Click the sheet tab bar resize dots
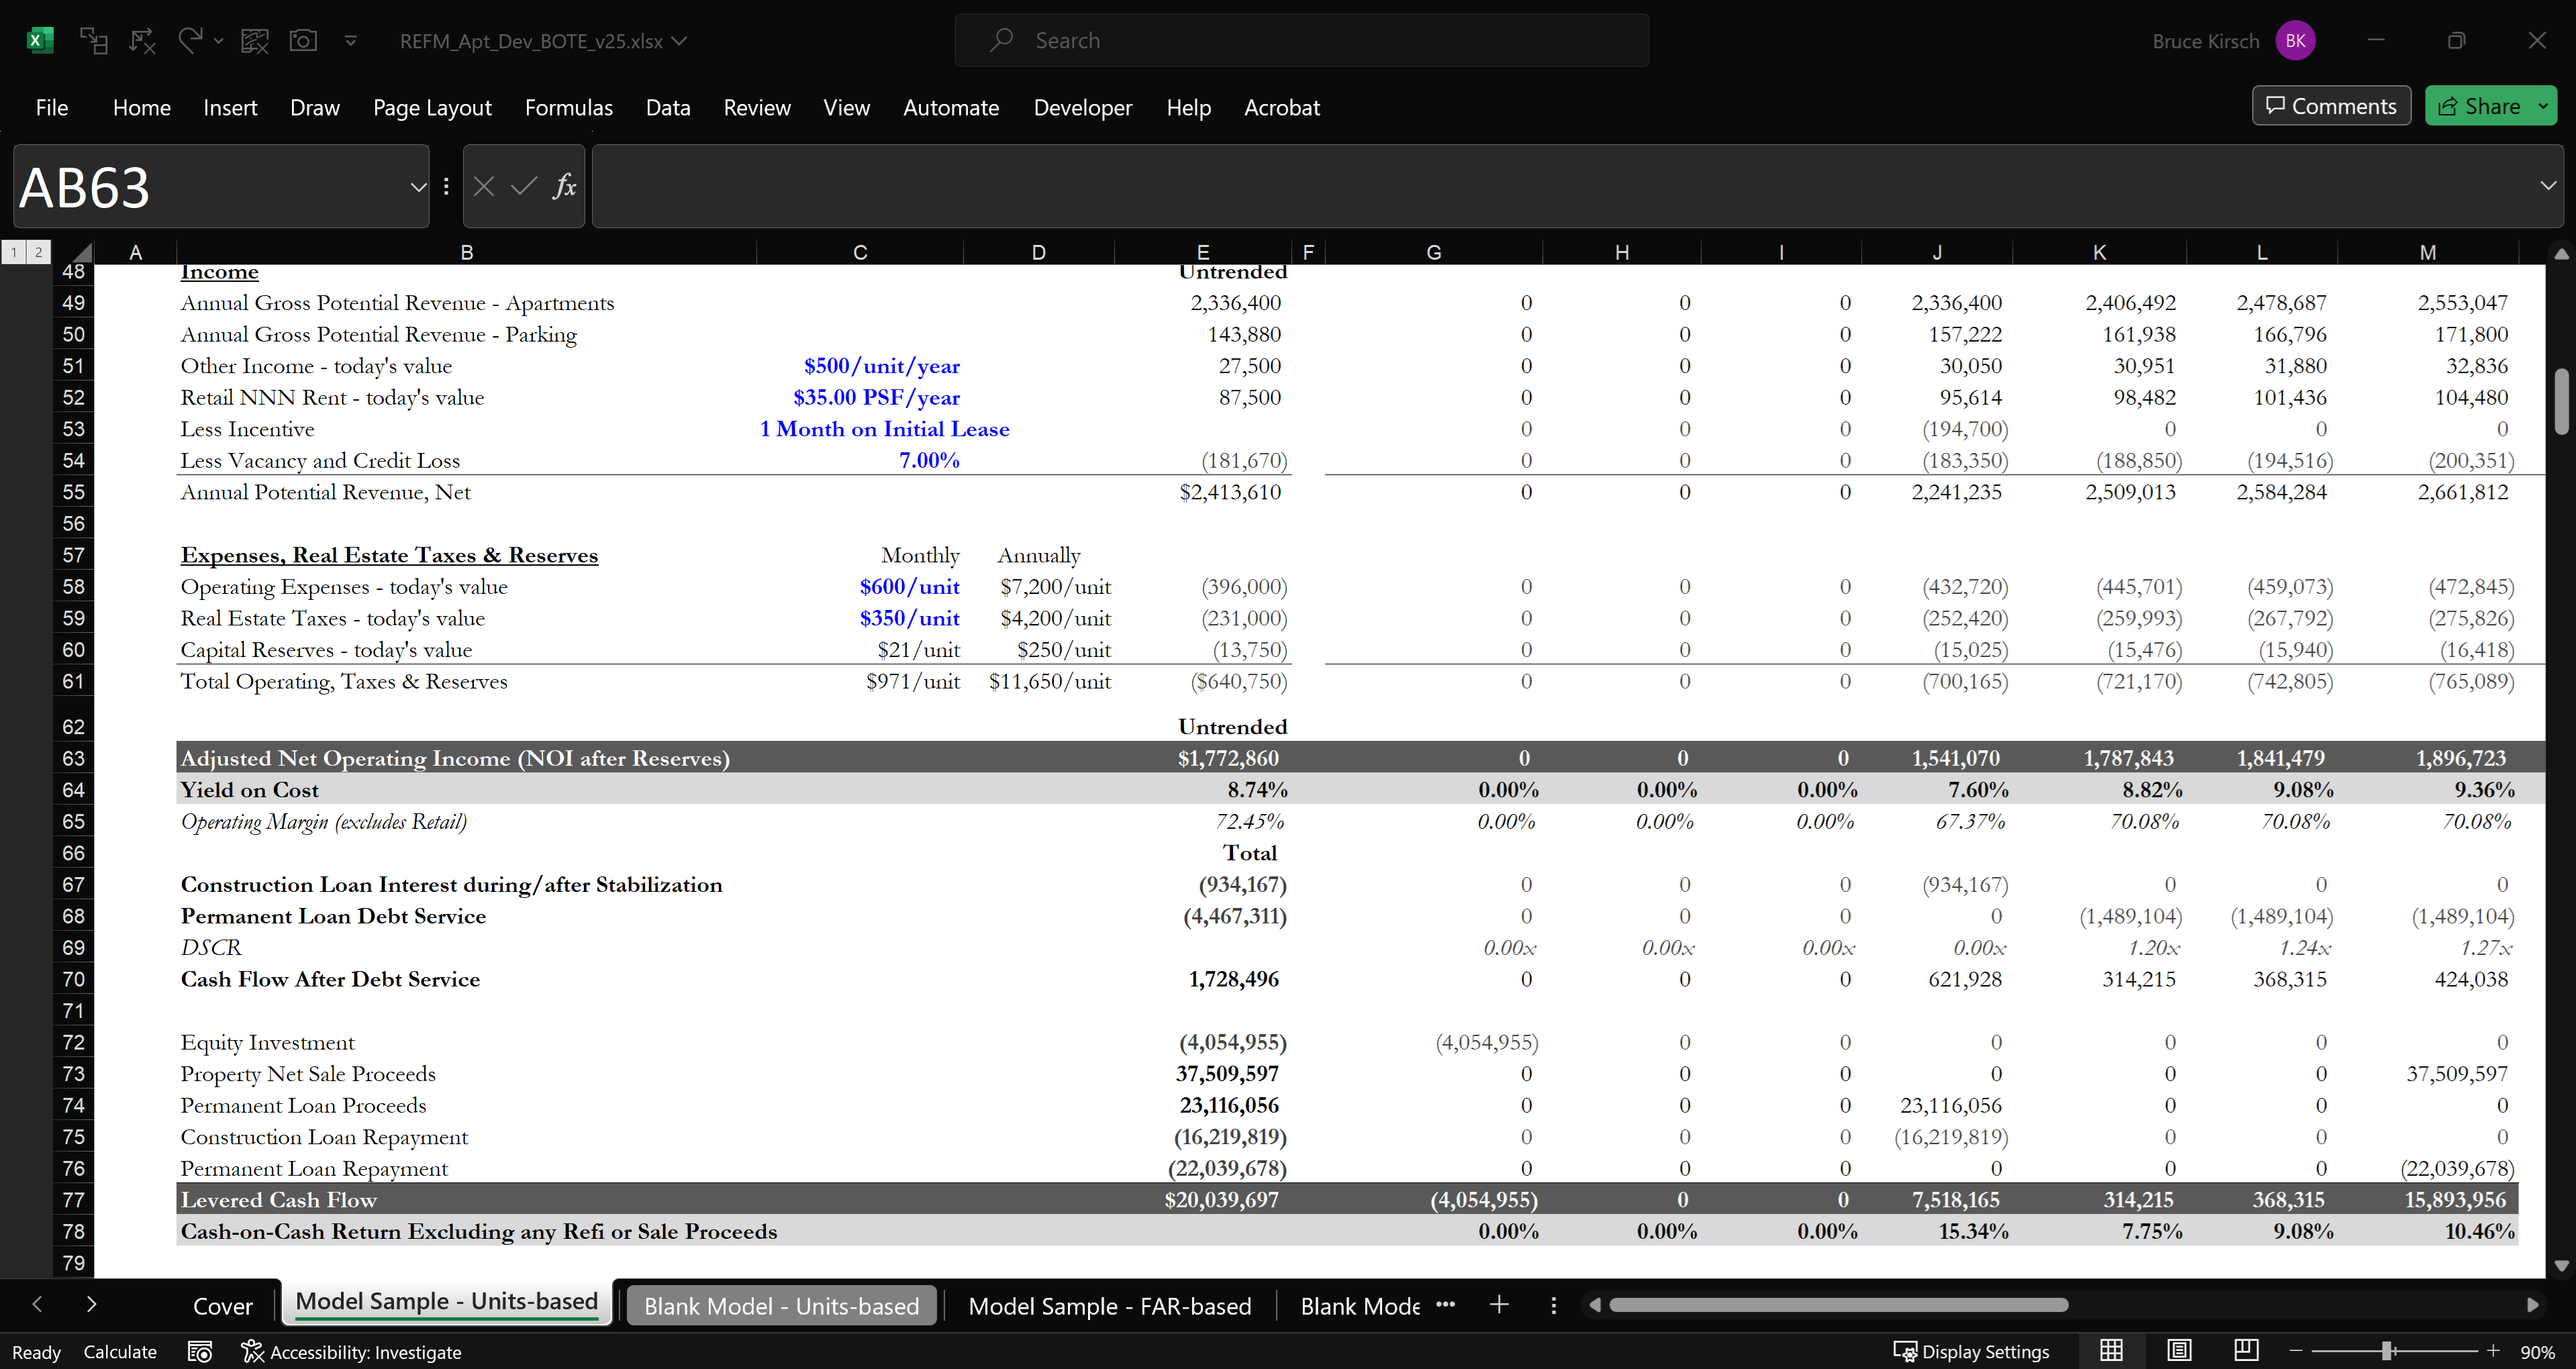This screenshot has width=2576, height=1369. point(1553,1305)
